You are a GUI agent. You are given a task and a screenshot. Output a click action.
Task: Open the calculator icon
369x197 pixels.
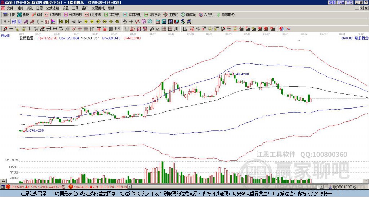[x=164, y=22]
